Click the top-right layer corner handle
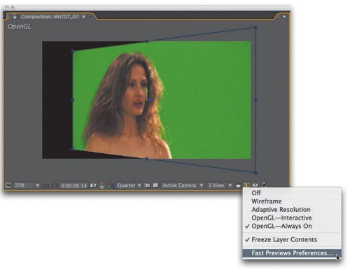Image resolution: width=350 pixels, height=270 pixels. [256, 27]
